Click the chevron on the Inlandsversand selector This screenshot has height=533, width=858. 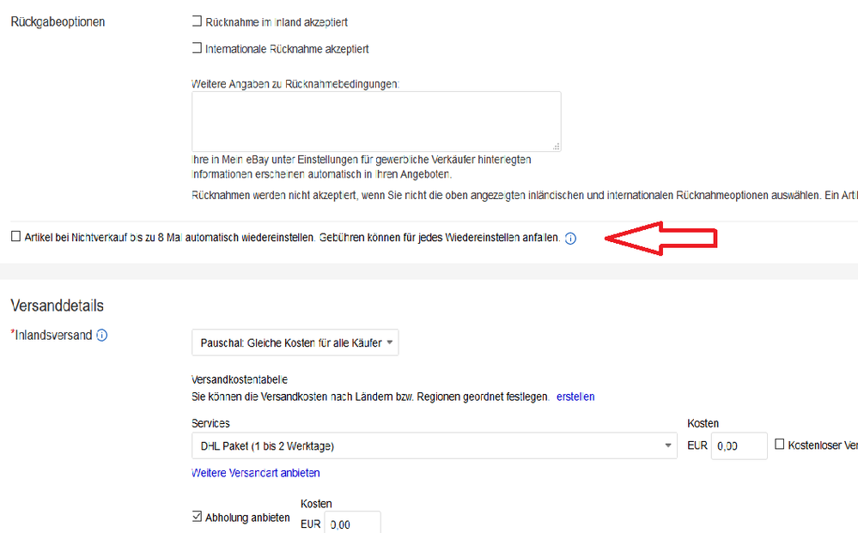tap(390, 342)
